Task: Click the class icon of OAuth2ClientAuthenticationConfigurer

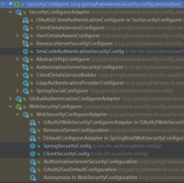Action: point(25,20)
